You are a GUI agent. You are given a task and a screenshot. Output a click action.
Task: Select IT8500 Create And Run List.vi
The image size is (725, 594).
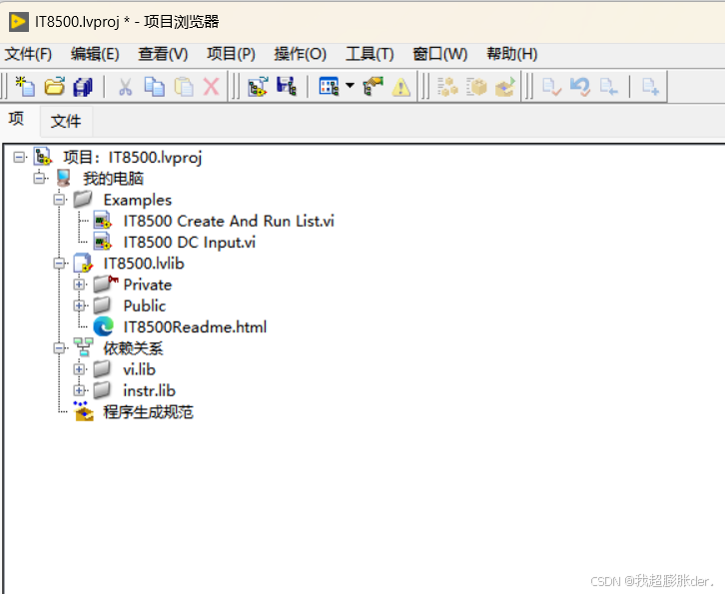[229, 221]
